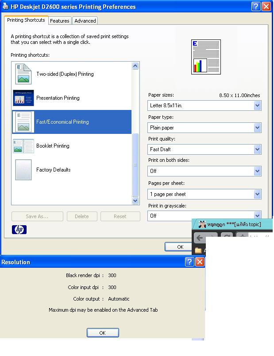This screenshot has width=274, height=356.
Task: Click the Thai-titled browser tab
Action: click(233, 224)
